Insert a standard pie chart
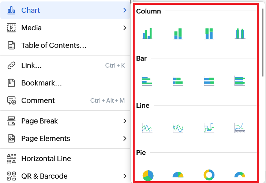 147,175
